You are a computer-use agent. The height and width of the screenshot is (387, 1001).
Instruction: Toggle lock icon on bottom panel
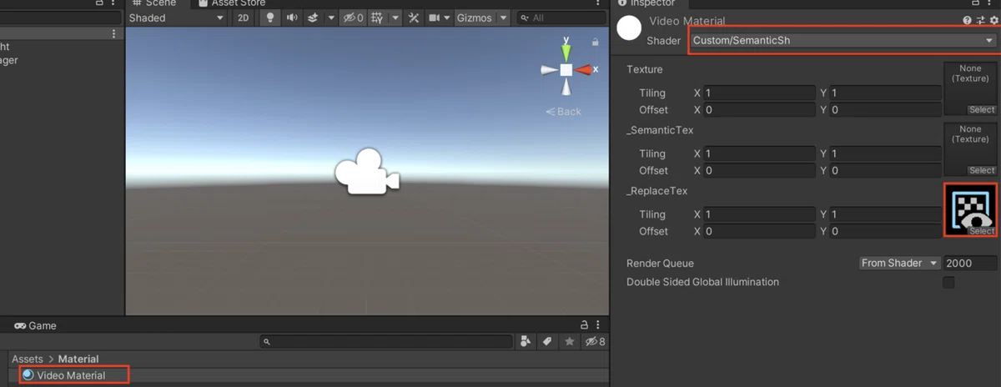click(585, 325)
